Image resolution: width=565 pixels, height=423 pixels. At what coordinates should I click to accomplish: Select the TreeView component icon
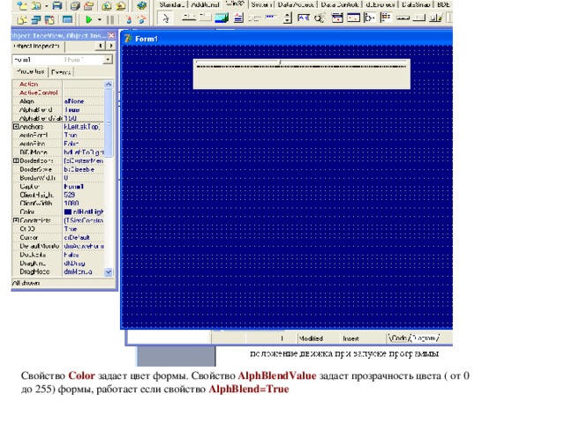point(369,18)
